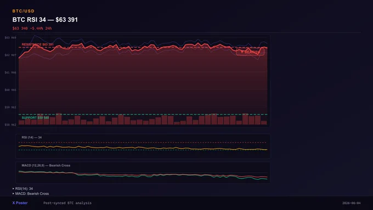Screen dimensions: 373x210
Task: Click the RESISTANCE $63 391 label
Action: pyautogui.click(x=38, y=44)
